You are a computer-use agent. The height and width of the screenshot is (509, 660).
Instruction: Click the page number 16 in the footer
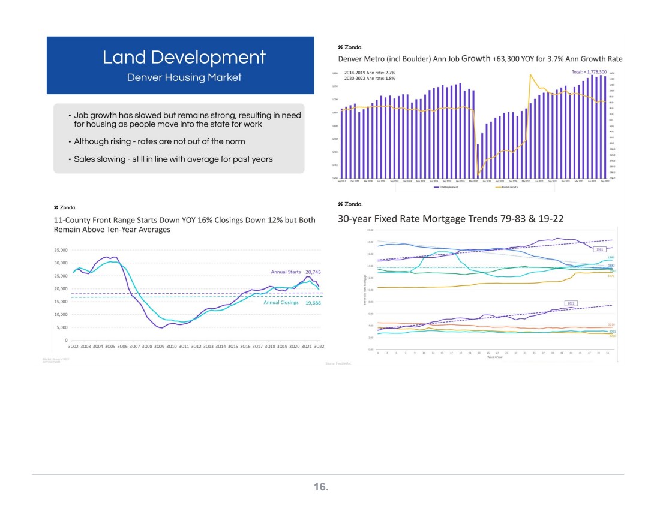click(322, 487)
